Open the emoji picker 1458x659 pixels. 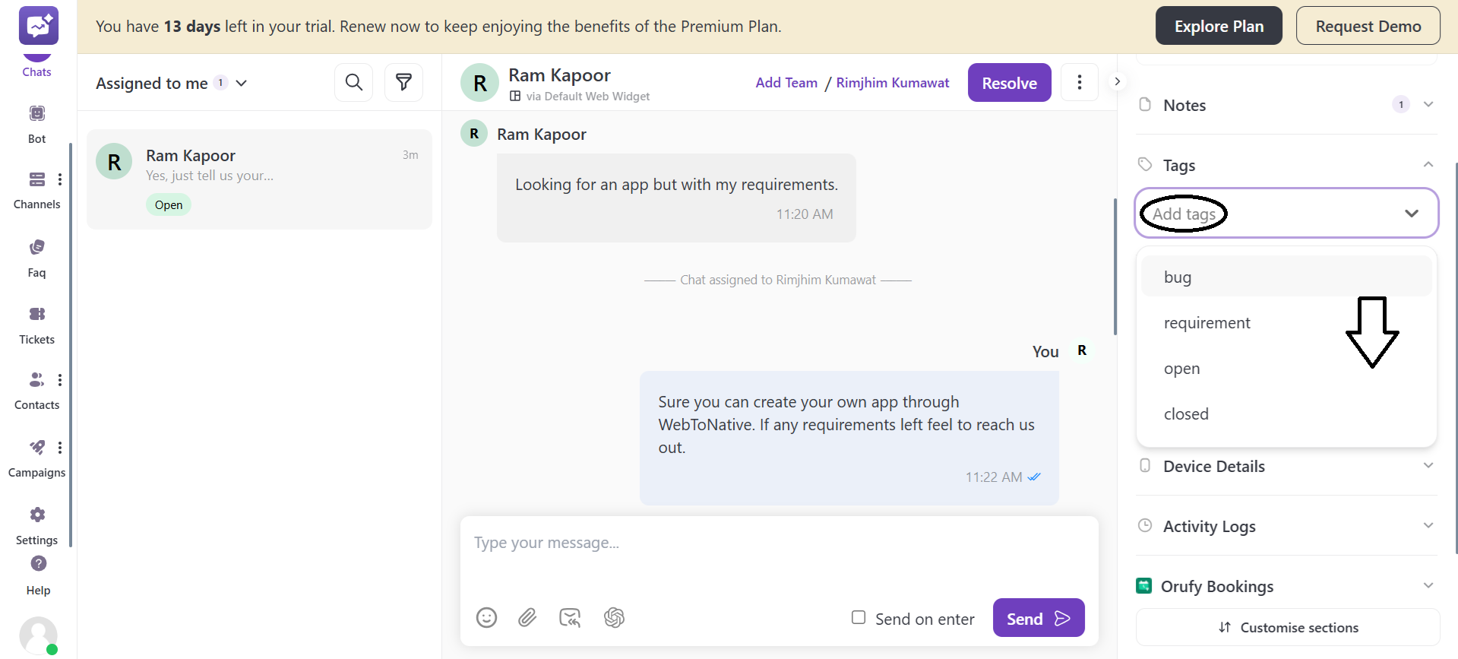[486, 617]
